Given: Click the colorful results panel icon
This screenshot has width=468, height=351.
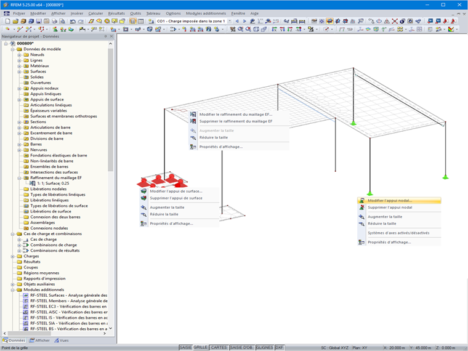Looking at the screenshot, I should [451, 29].
